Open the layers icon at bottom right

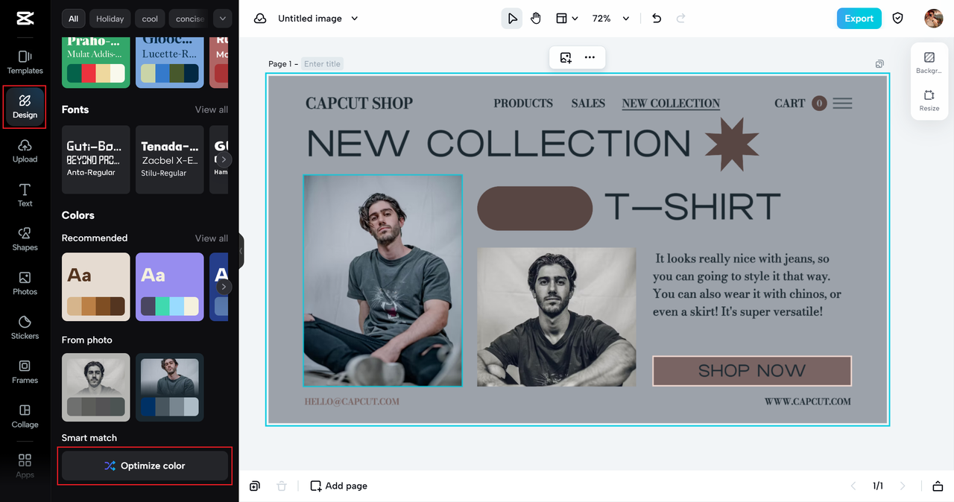[x=938, y=486]
